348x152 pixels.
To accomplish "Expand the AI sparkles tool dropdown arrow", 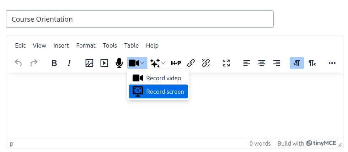I will tap(163, 63).
